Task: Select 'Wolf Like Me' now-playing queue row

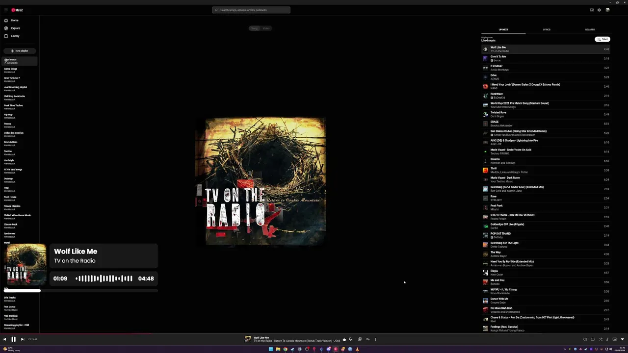Action: 546,49
